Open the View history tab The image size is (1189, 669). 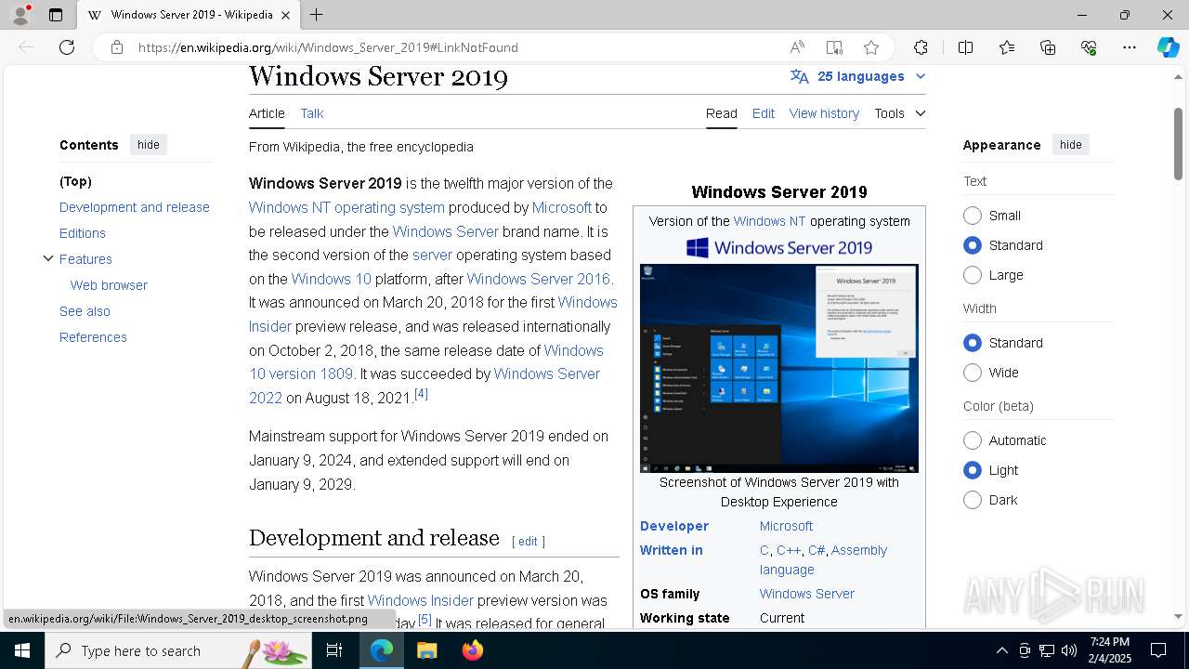pyautogui.click(x=824, y=113)
